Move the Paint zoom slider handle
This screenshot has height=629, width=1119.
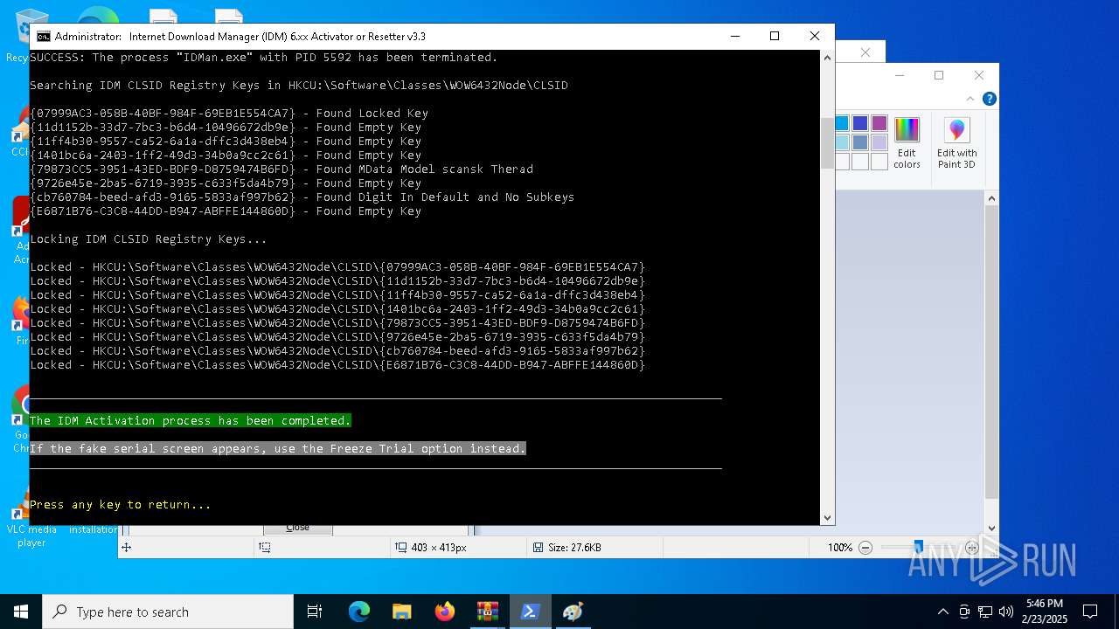tap(918, 548)
